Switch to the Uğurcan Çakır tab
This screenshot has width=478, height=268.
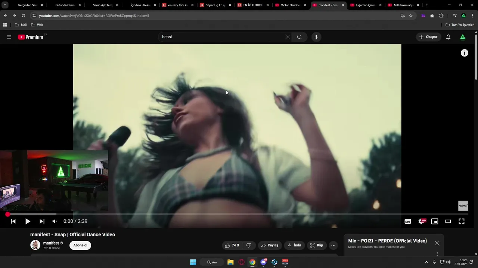click(365, 5)
